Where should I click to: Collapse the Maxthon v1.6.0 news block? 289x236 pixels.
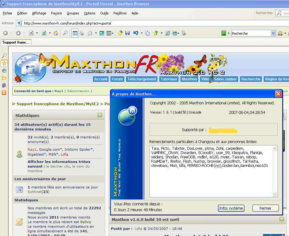point(281,219)
